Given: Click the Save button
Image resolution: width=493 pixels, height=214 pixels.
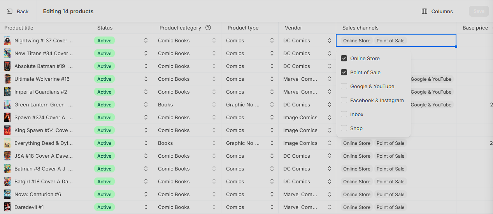Looking at the screenshot, I should (479, 11).
